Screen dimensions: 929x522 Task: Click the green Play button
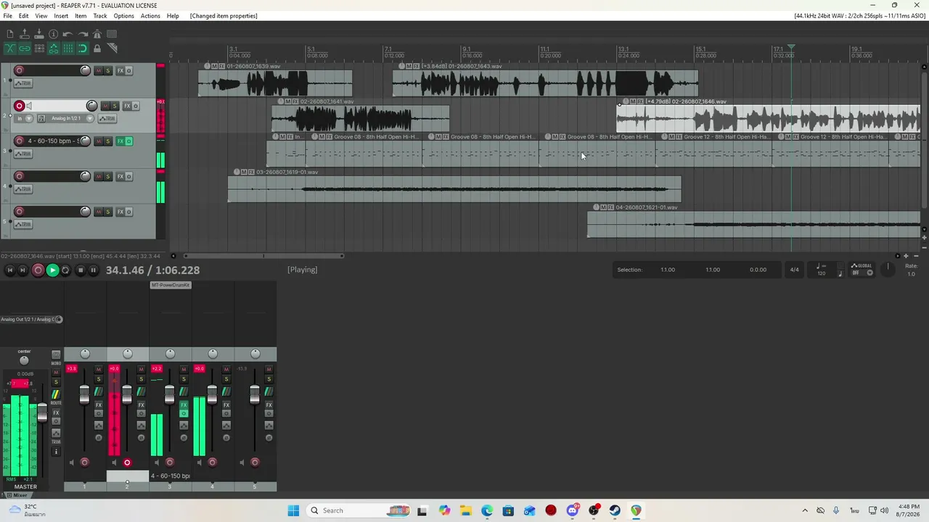click(x=52, y=270)
